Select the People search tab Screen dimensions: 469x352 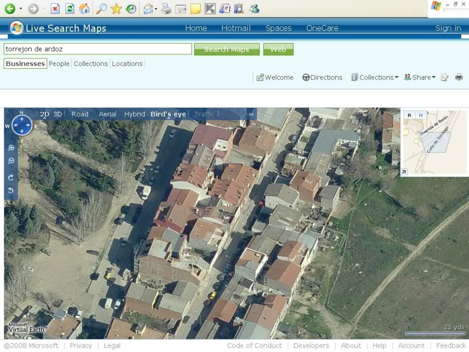[x=59, y=64]
